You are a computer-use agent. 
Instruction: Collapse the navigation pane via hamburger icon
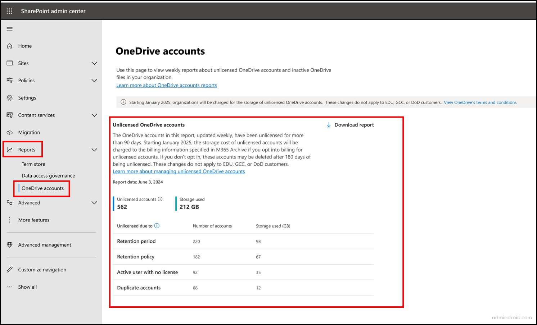click(10, 28)
